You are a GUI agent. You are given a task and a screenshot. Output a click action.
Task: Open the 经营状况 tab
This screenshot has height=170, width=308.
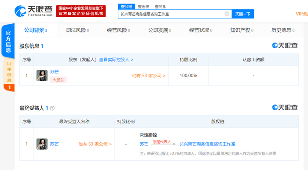[201, 30]
